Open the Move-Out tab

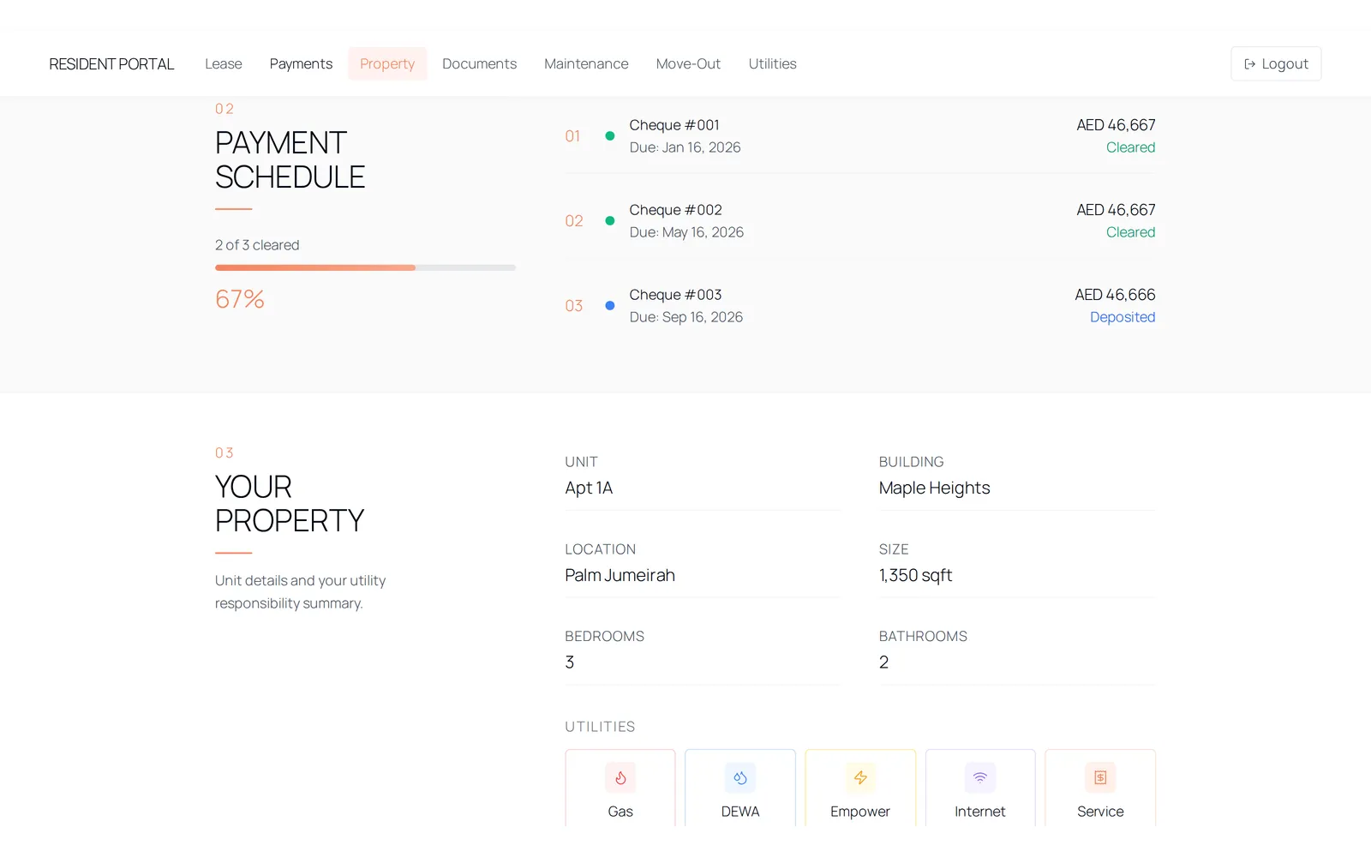(688, 63)
